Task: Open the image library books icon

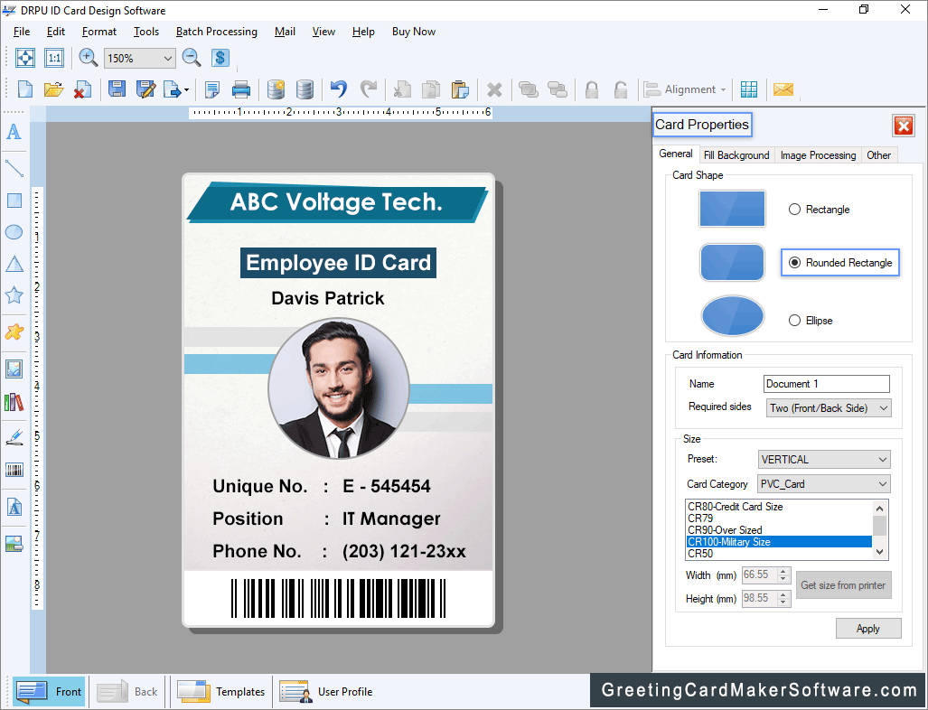Action: pos(14,402)
